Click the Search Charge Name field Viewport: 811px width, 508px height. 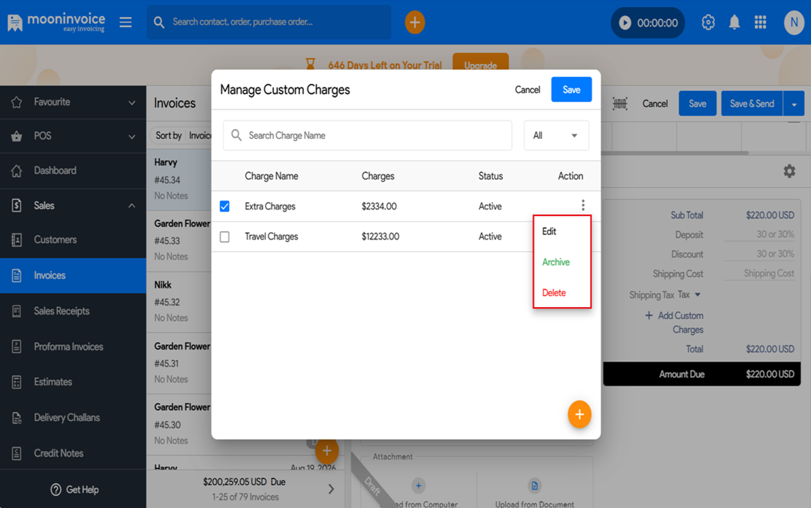point(367,135)
